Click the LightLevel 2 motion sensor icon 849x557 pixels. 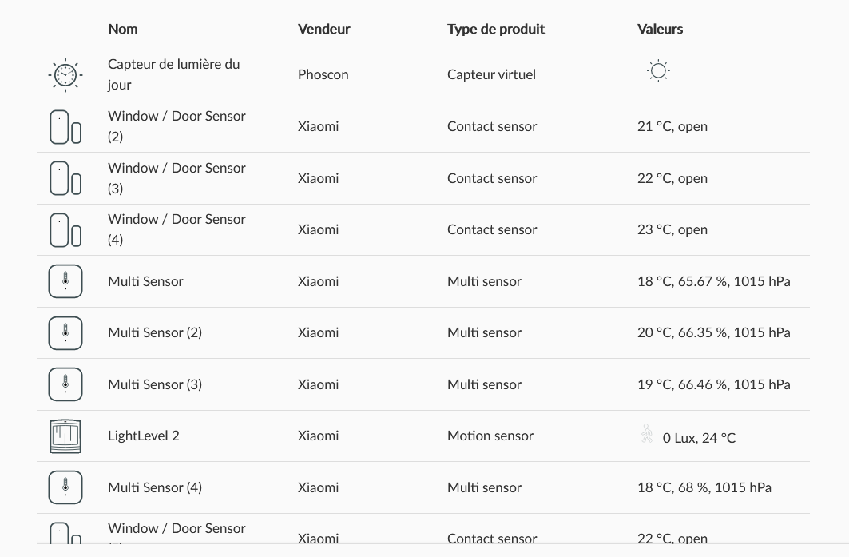(65, 436)
